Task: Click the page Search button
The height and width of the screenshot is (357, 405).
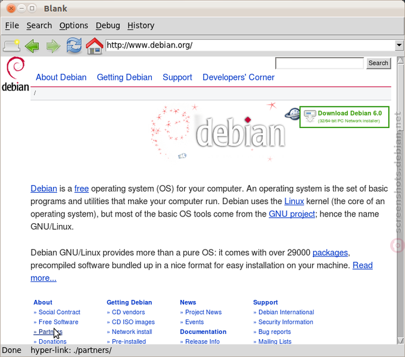Action: (378, 63)
